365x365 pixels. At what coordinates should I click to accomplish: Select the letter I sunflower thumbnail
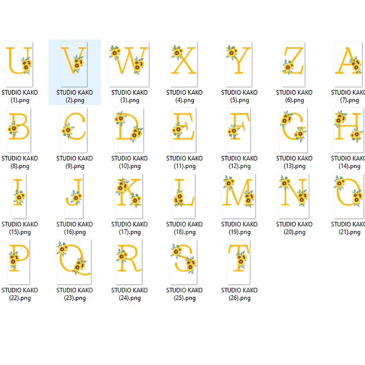pos(19,196)
